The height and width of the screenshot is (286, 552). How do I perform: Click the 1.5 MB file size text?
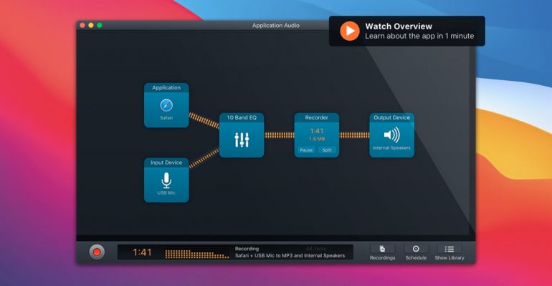coord(316,139)
